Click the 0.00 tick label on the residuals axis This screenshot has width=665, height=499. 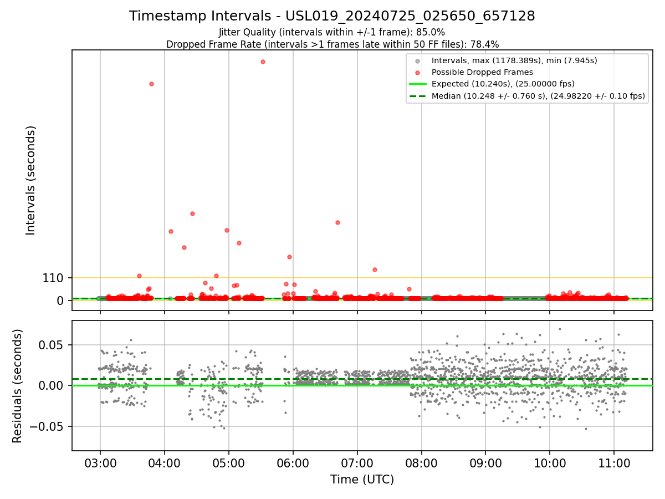52,386
